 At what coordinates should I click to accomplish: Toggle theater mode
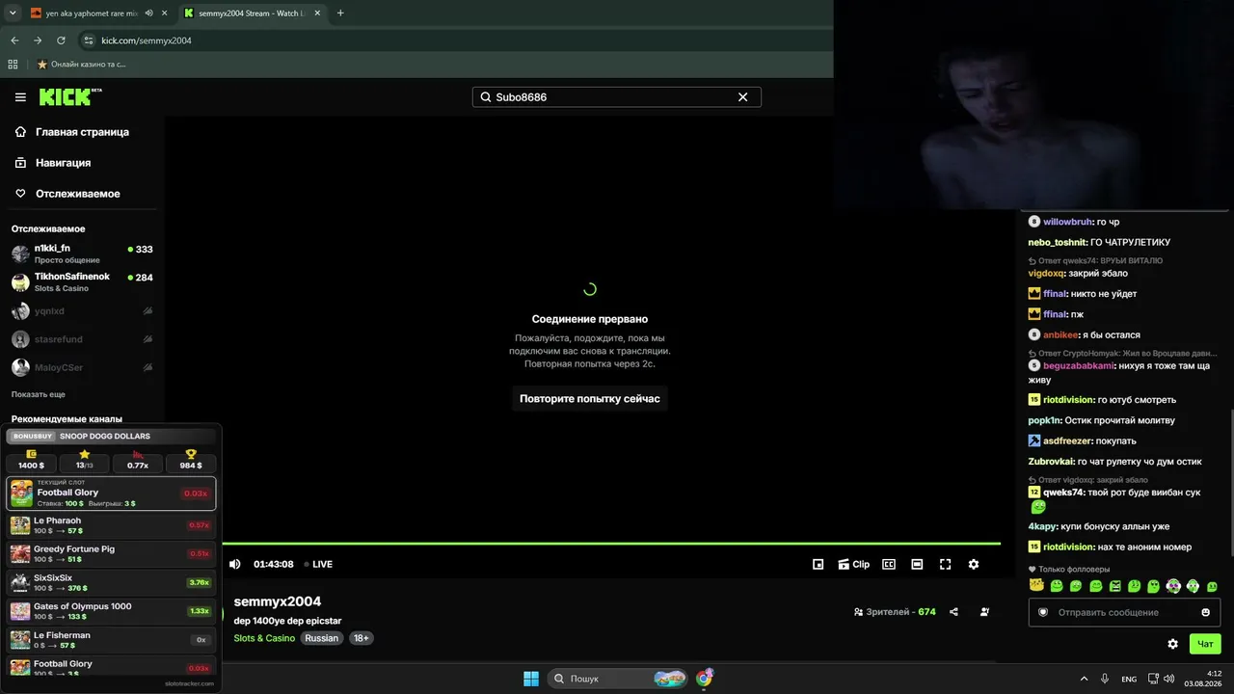(917, 564)
